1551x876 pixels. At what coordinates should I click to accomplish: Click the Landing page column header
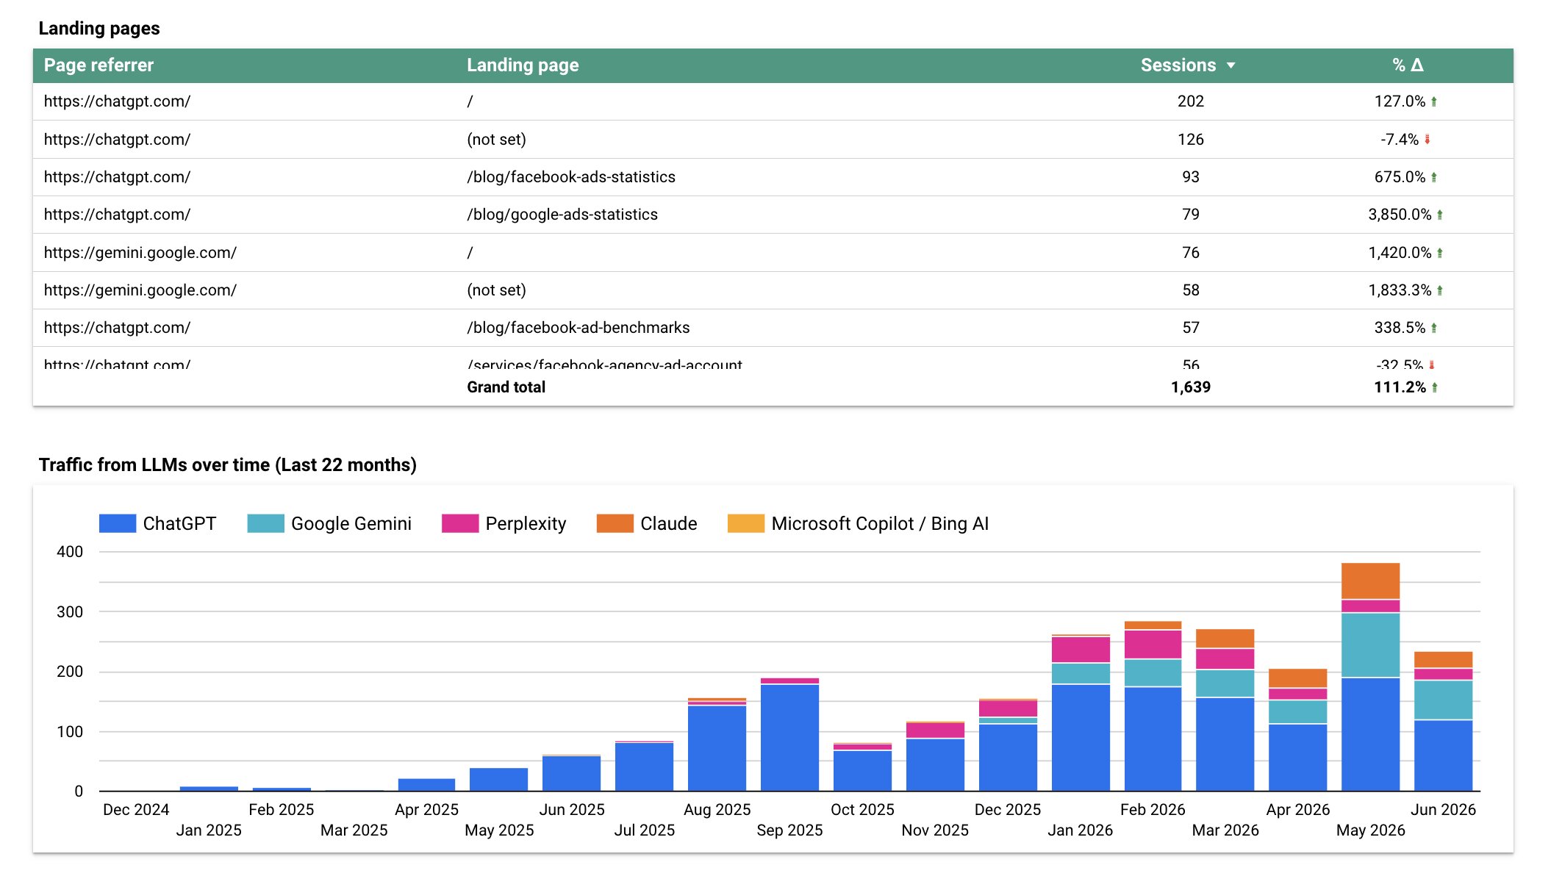coord(523,65)
